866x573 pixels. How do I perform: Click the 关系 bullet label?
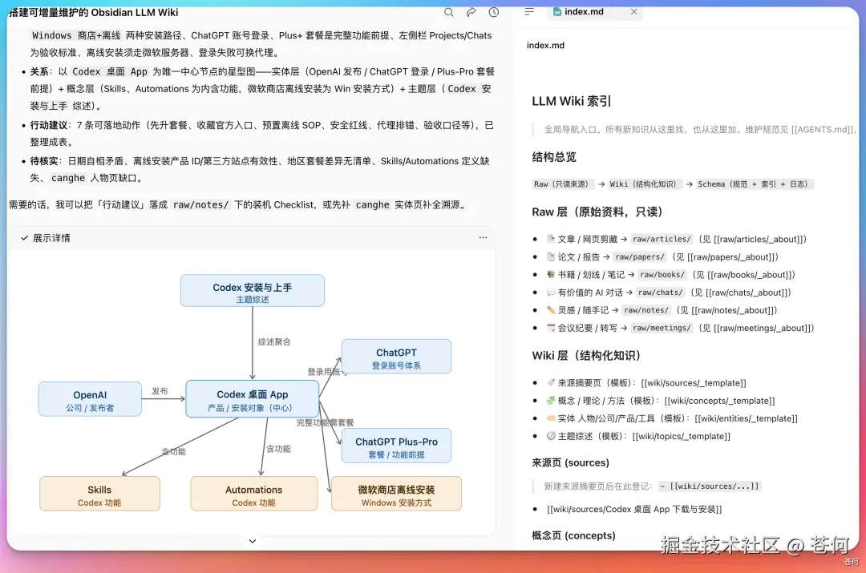[x=39, y=71]
